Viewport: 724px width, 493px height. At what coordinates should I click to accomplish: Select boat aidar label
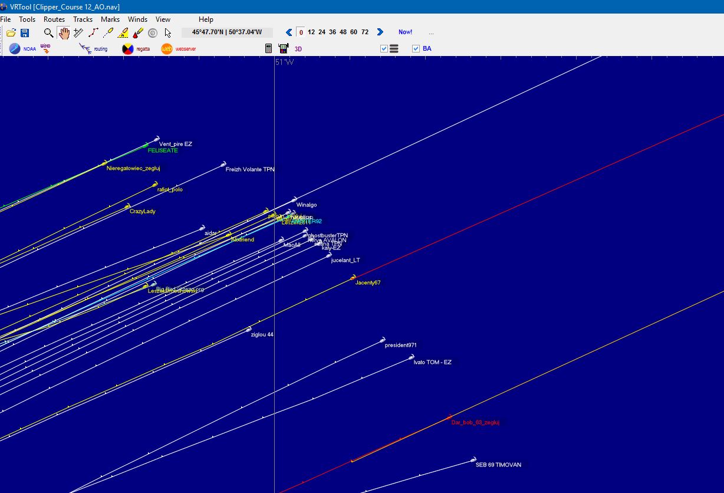[x=210, y=233]
